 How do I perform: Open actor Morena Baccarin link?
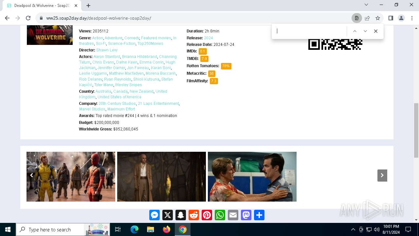click(160, 73)
